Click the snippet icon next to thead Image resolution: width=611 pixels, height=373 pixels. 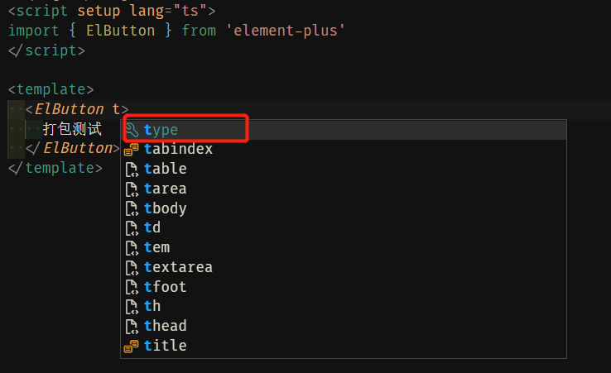132,327
